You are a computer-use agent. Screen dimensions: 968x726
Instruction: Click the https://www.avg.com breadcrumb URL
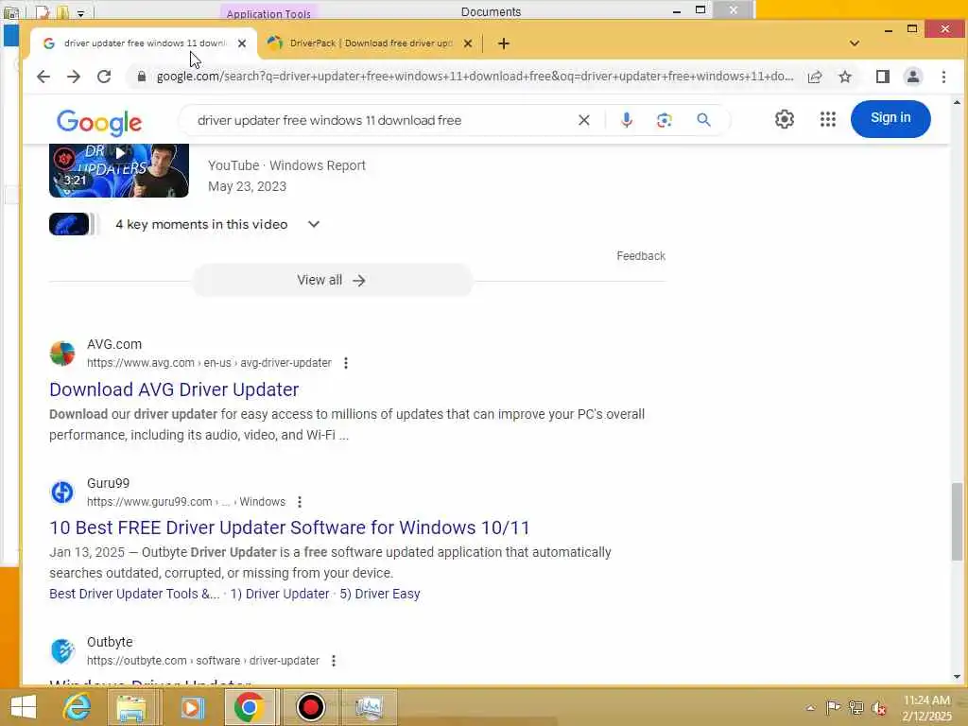point(209,363)
